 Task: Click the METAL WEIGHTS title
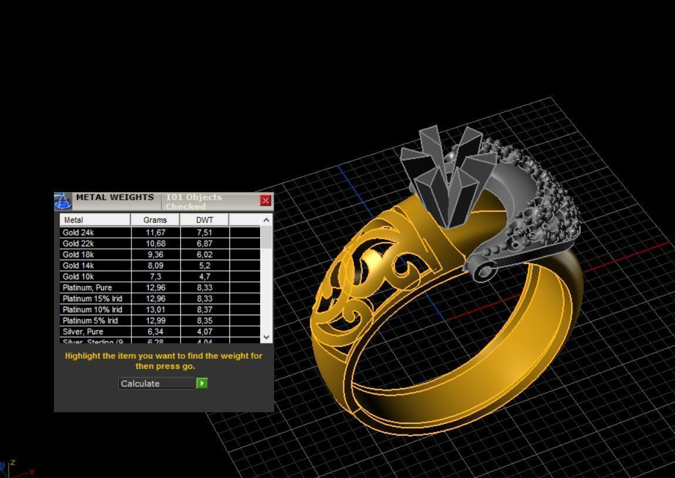click(x=115, y=197)
